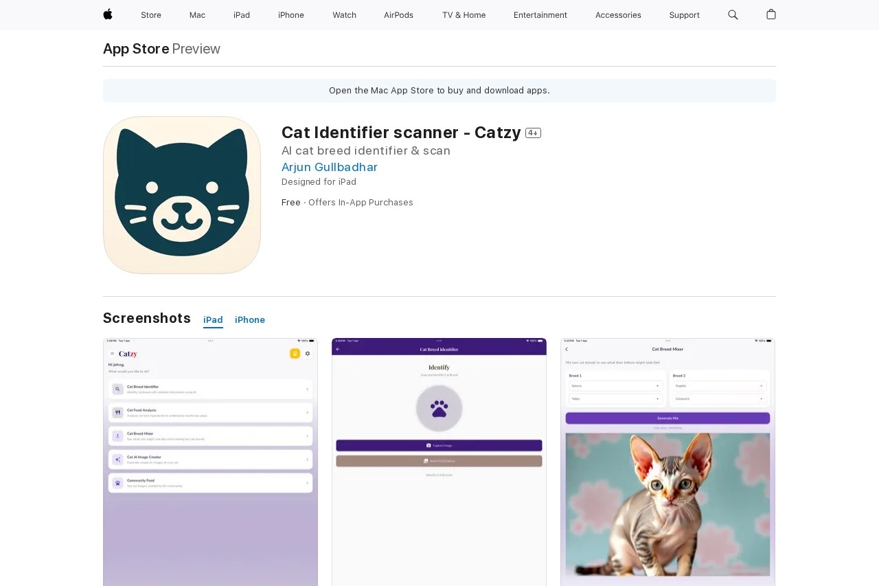Click the 4+ age rating badge
The image size is (879, 586).
(x=533, y=133)
